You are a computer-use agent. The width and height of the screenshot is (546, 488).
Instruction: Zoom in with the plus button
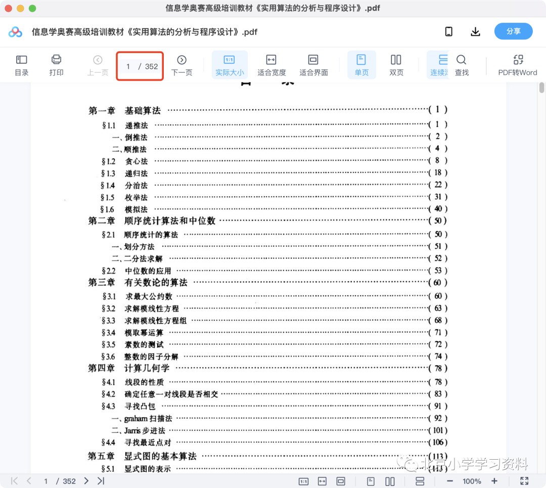pyautogui.click(x=494, y=481)
